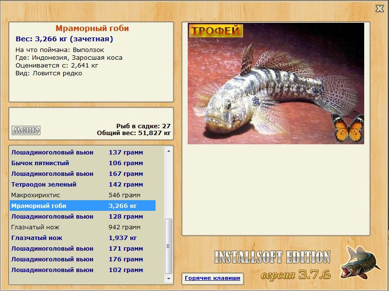Click the Где: Индонезия, Заросшая коса line
The width and height of the screenshot is (389, 291).
pyautogui.click(x=69, y=58)
